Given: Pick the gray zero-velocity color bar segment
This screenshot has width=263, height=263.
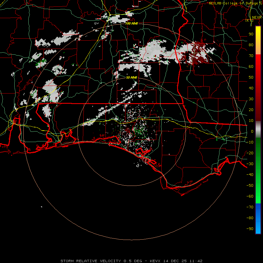Looking at the screenshot, I should click(258, 130).
